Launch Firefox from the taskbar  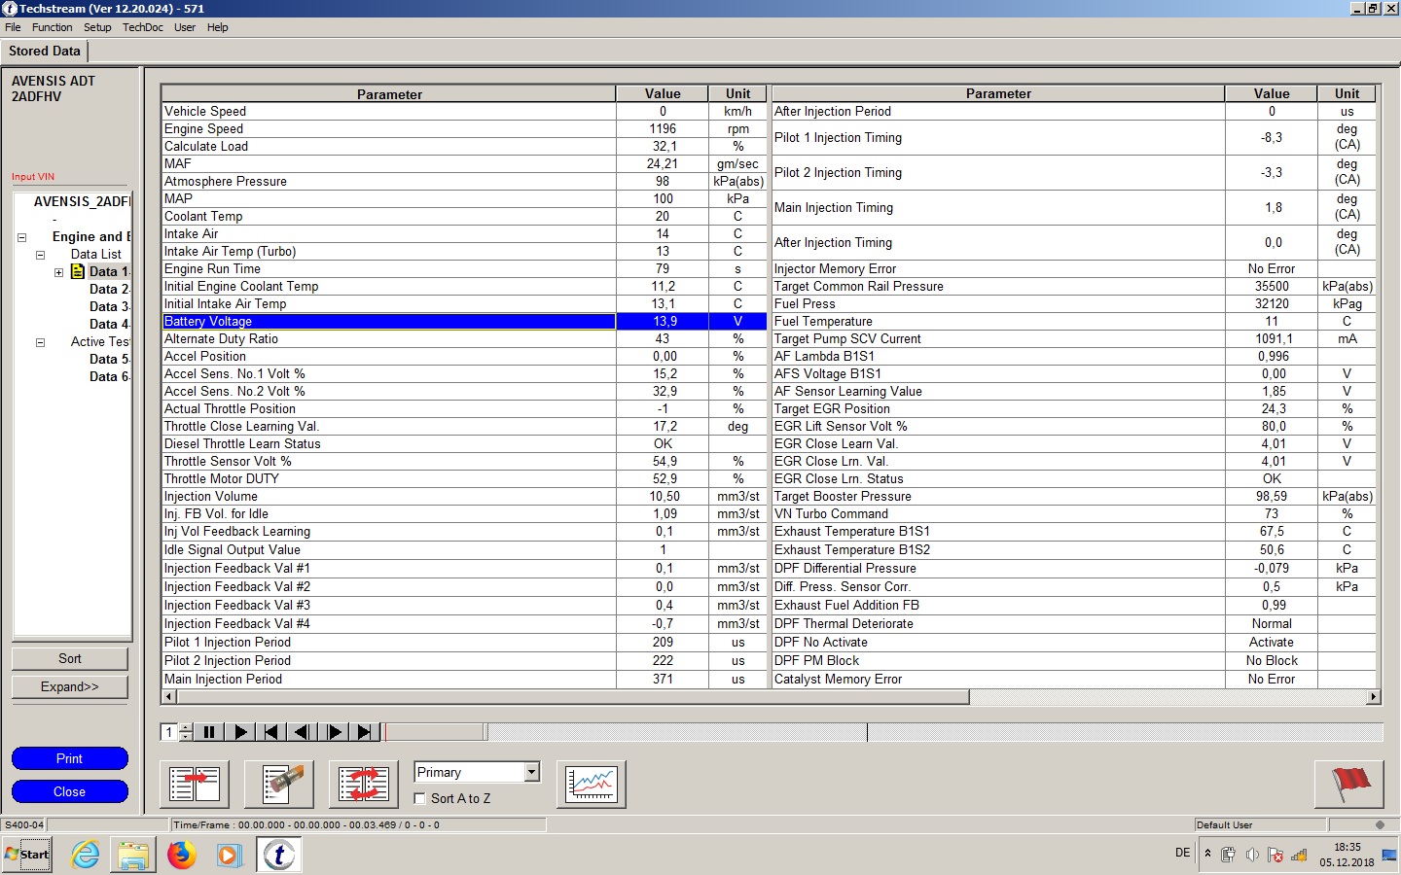point(181,855)
